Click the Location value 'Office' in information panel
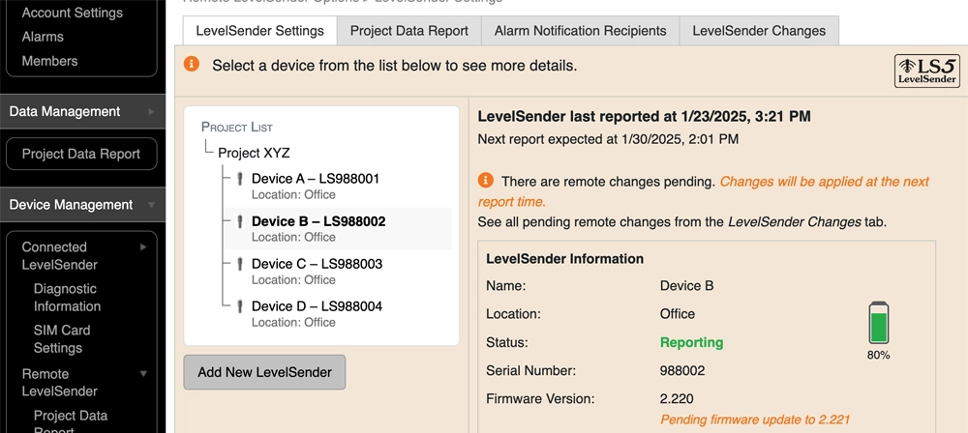Image resolution: width=968 pixels, height=433 pixels. [x=678, y=314]
